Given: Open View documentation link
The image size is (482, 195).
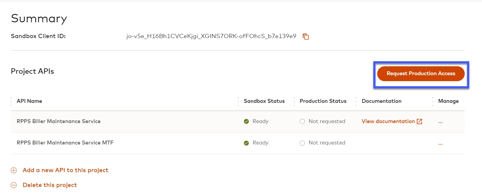Looking at the screenshot, I should (x=388, y=121).
